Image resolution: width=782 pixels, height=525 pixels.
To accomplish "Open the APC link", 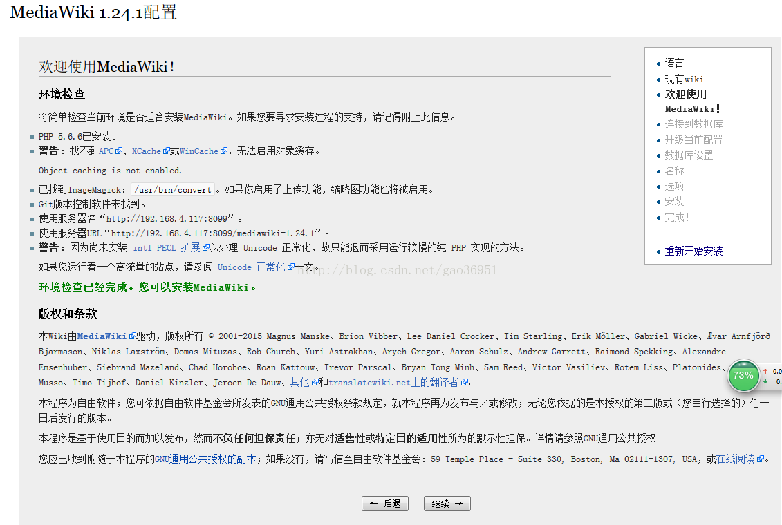I will point(106,151).
